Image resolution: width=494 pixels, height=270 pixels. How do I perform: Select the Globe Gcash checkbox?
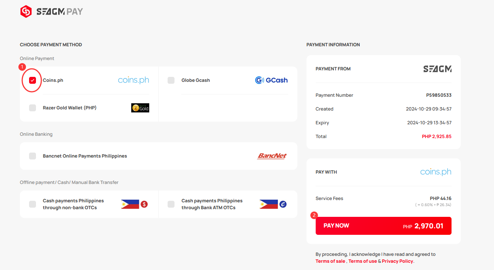pyautogui.click(x=171, y=80)
